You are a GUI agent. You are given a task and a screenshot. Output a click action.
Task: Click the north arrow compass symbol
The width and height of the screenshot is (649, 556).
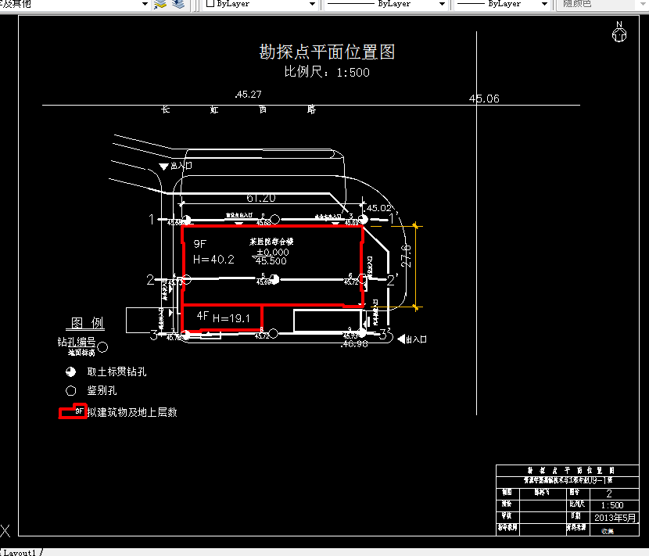(619, 32)
